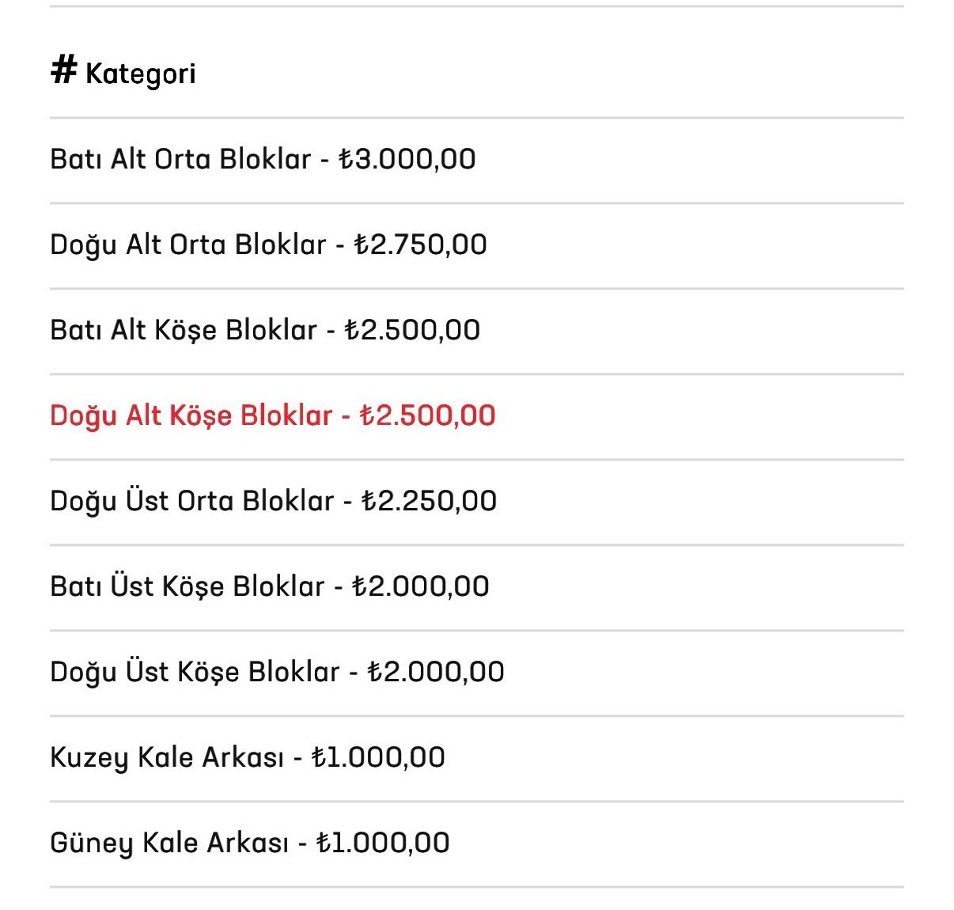This screenshot has height=910, width=954.
Task: Pick highlighted Doğu Alt Köşe Bloklar
Action: 476,416
